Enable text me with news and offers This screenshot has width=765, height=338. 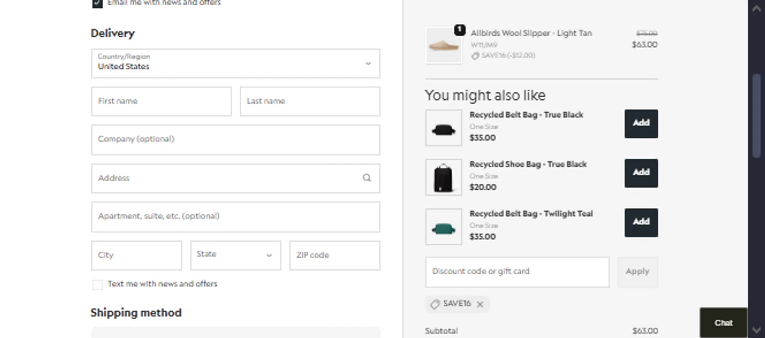click(97, 285)
